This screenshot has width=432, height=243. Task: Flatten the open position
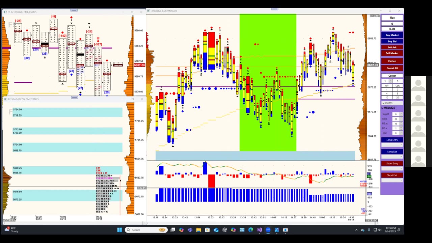pos(392,61)
